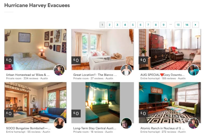Open Urban Homestead w/ Bikes listing title
208x134 pixels.
28,75
